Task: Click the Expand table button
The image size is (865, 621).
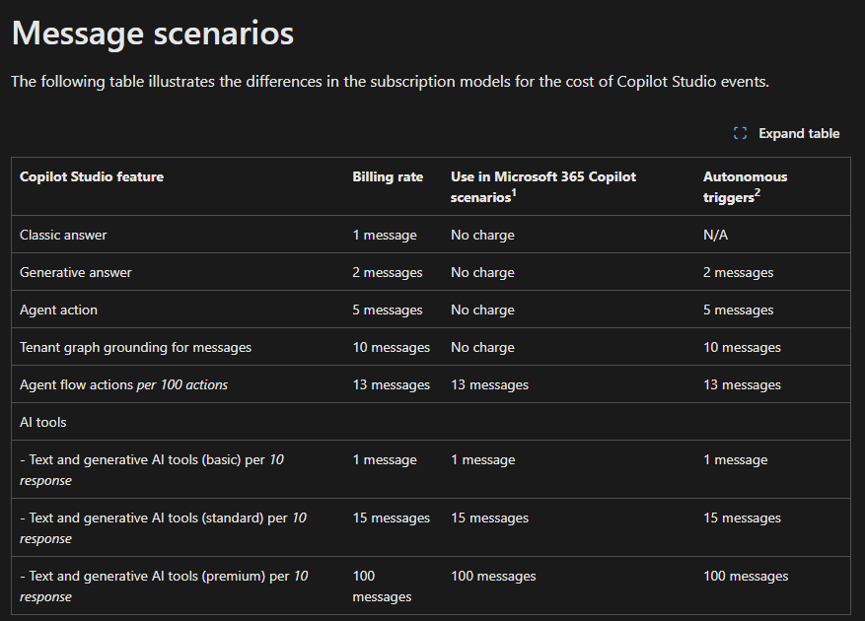Action: pos(786,133)
